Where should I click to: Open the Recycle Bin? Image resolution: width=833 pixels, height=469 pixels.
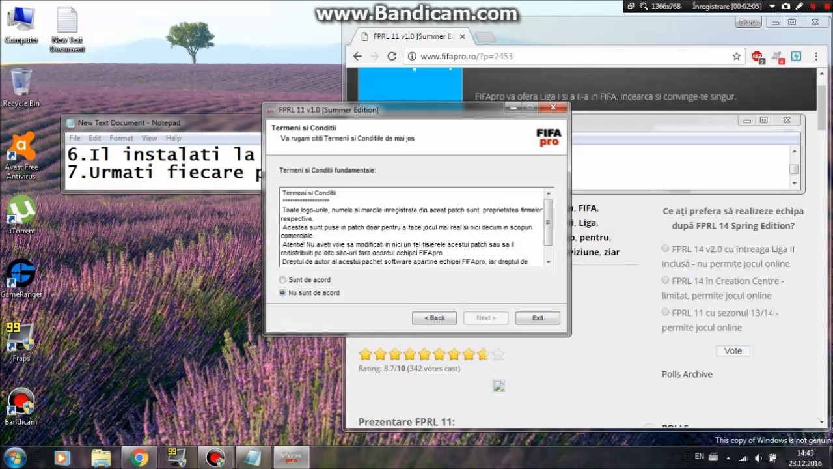coord(21,87)
